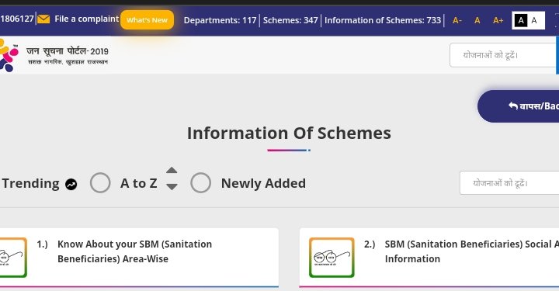This screenshot has width=559, height=291.
Task: Click Schemes: 347 counter
Action: pos(290,20)
